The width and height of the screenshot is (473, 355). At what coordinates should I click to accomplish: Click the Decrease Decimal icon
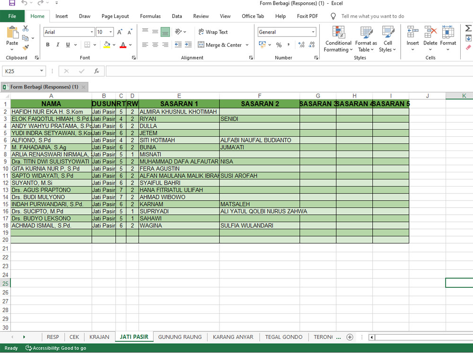[312, 44]
